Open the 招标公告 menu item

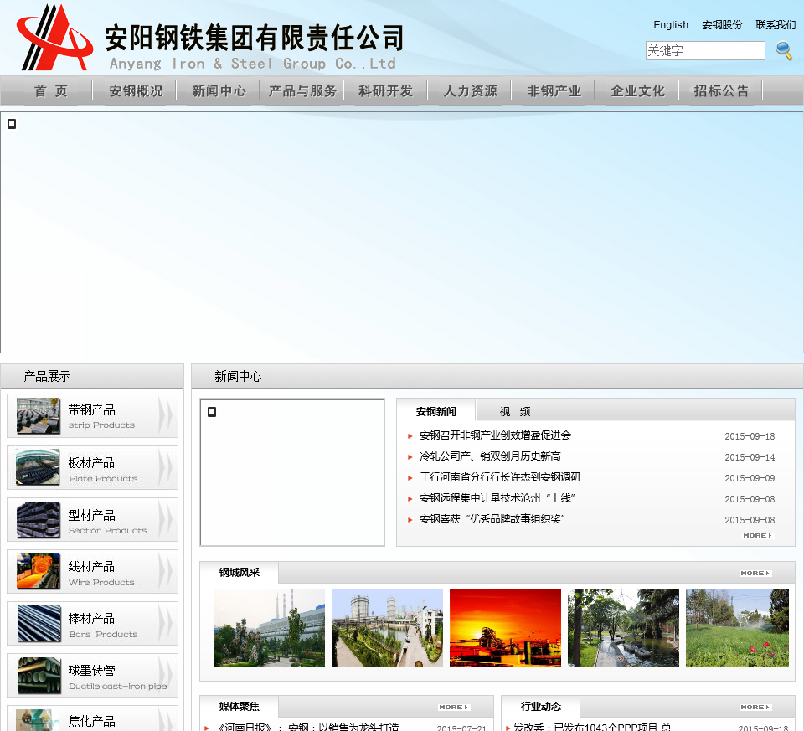[721, 91]
